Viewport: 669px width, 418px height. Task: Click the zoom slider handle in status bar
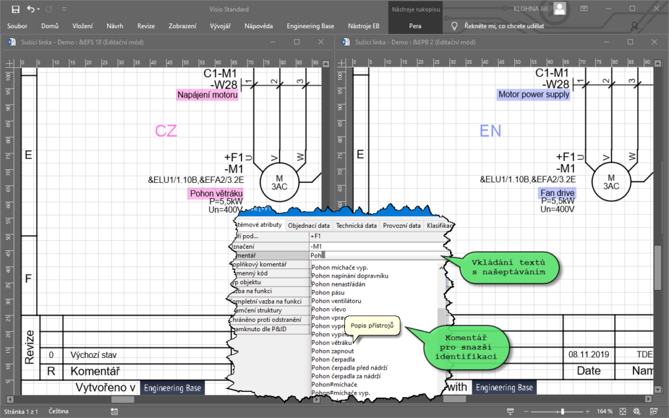563,411
